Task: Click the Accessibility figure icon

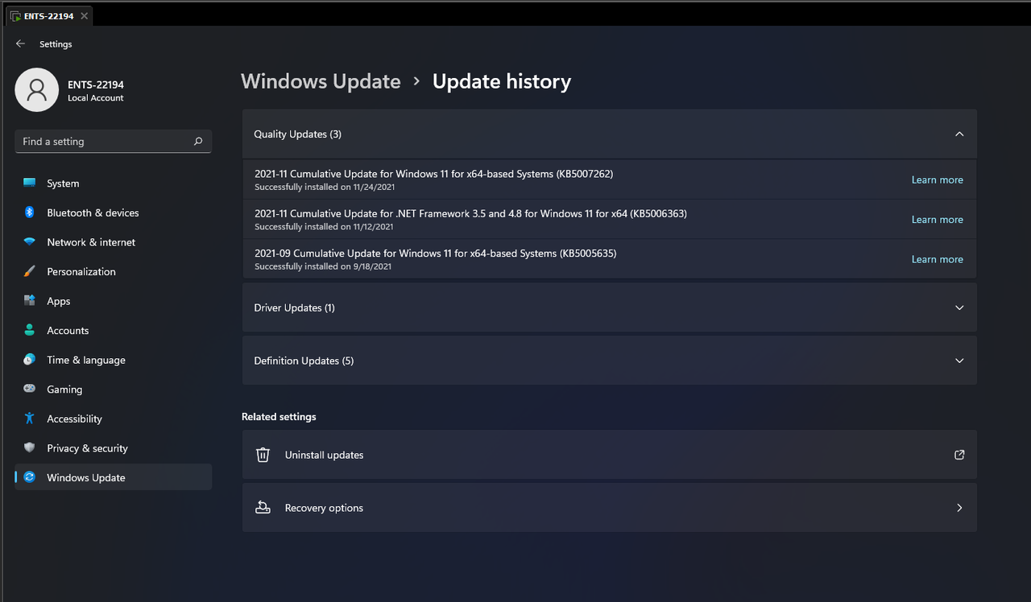Action: (x=30, y=419)
